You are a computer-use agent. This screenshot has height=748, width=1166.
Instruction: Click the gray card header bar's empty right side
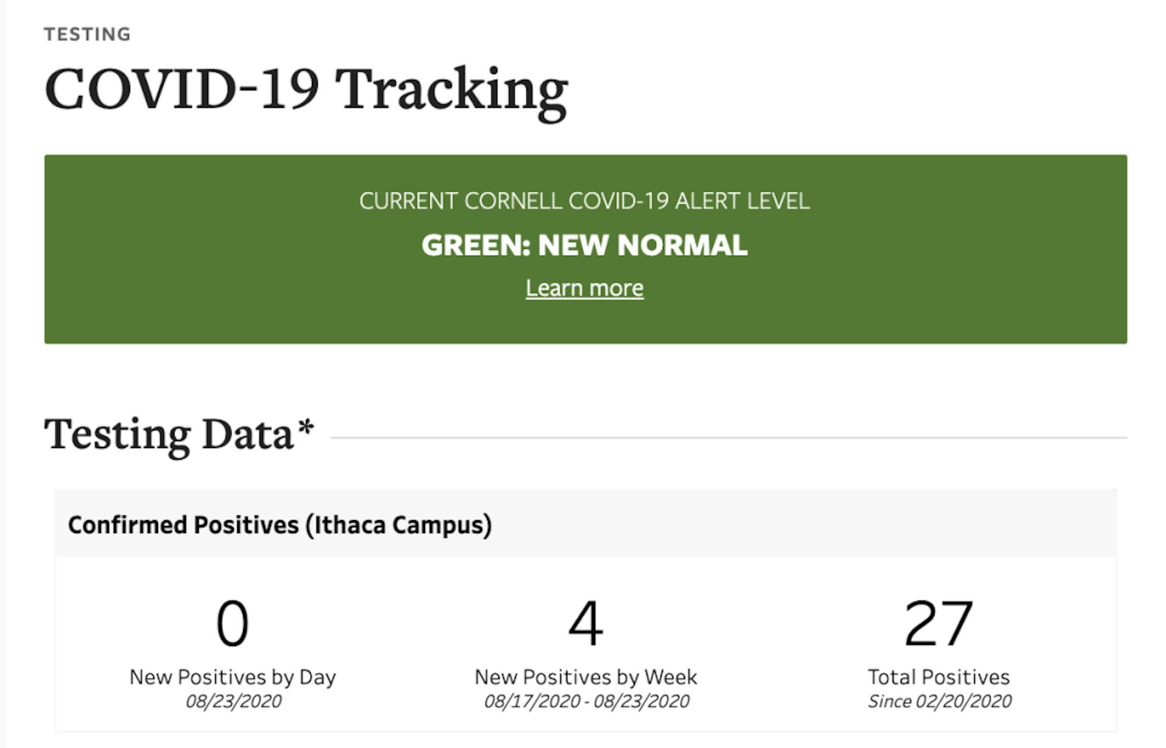[874, 524]
